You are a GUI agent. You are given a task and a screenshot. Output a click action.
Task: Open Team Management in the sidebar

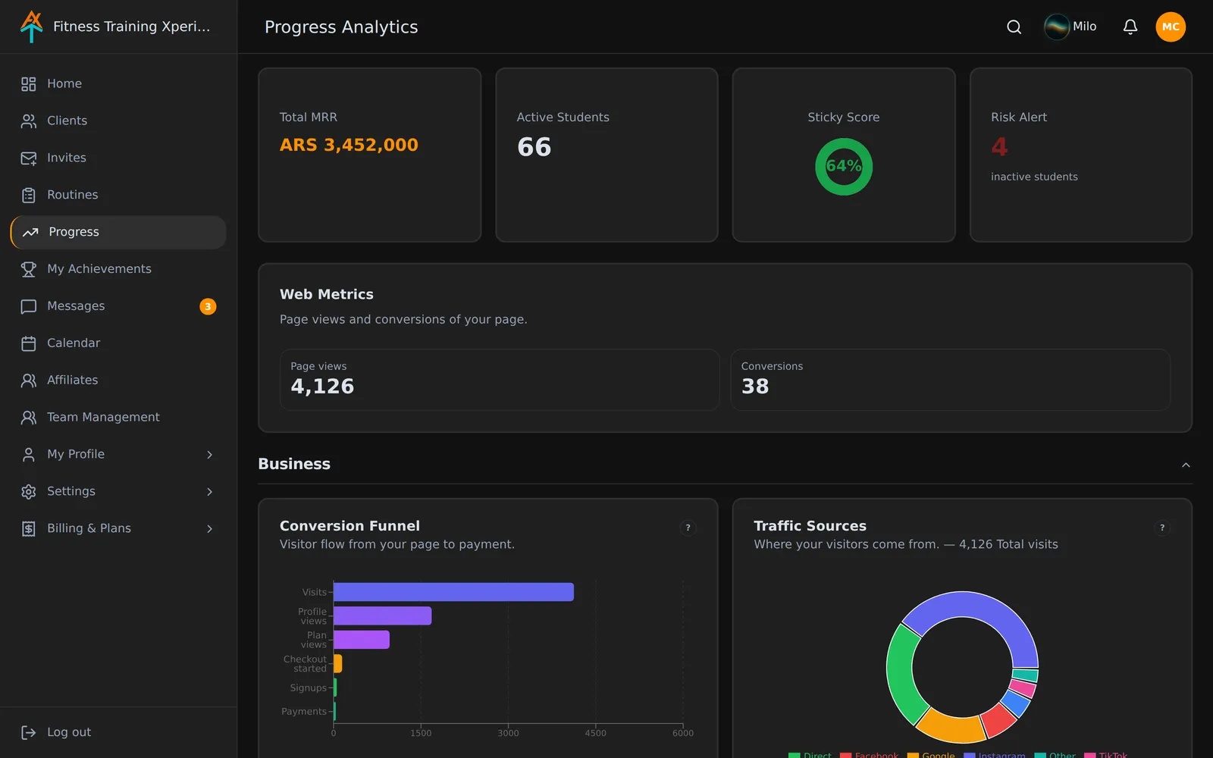coord(118,417)
